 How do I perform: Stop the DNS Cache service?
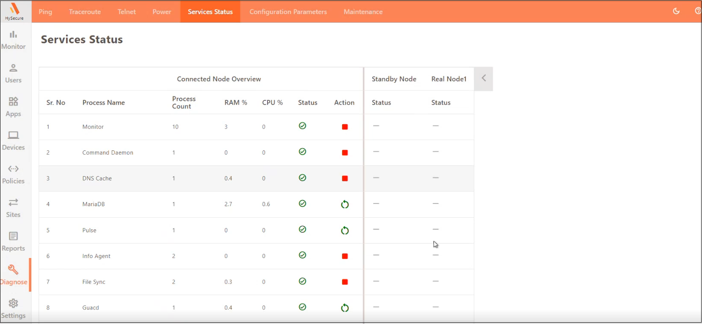pyautogui.click(x=345, y=178)
